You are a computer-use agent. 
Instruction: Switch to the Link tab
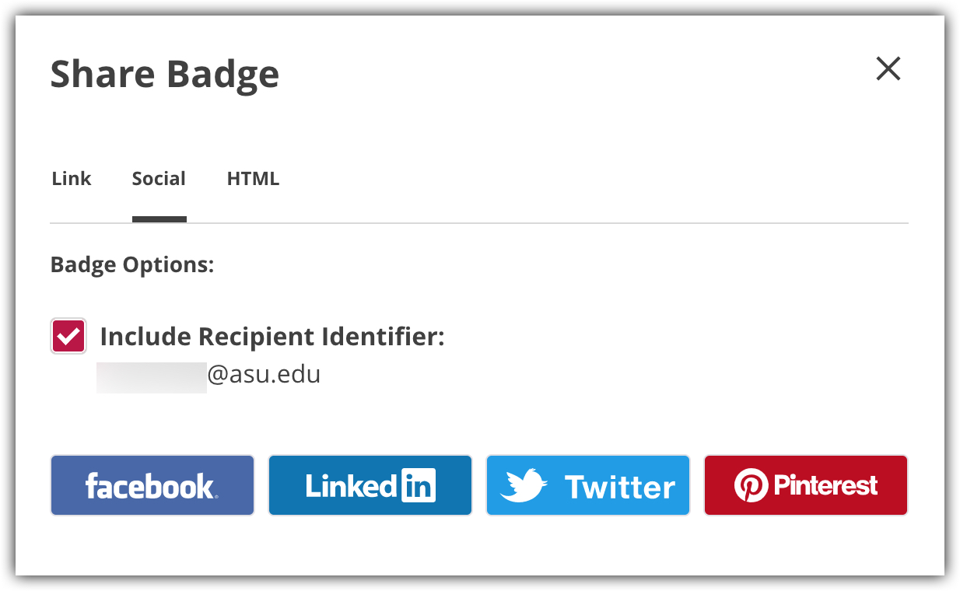[x=72, y=179]
